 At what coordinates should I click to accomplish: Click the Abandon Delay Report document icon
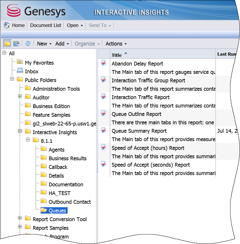click(x=103, y=63)
